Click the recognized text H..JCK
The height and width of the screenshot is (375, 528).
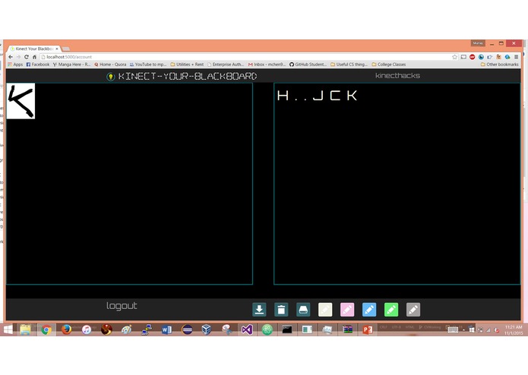click(x=317, y=96)
